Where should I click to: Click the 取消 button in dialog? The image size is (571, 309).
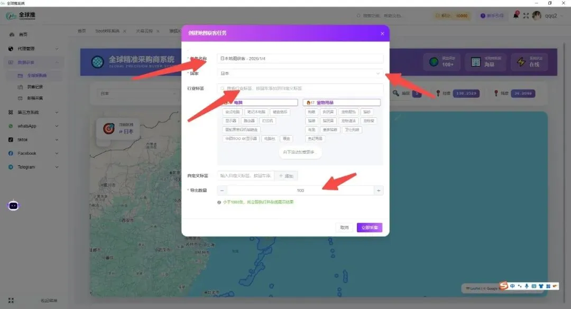pyautogui.click(x=344, y=228)
